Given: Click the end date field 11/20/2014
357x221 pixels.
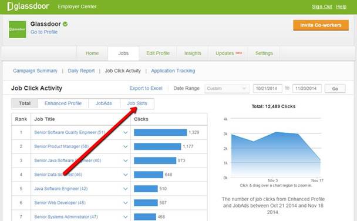Looking at the screenshot, I should [307, 88].
